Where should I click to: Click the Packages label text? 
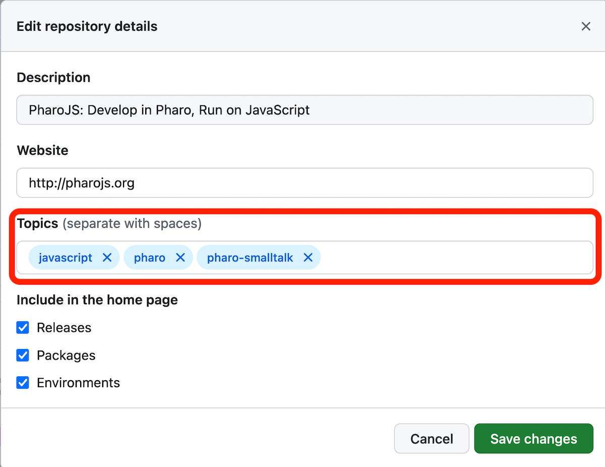point(66,356)
